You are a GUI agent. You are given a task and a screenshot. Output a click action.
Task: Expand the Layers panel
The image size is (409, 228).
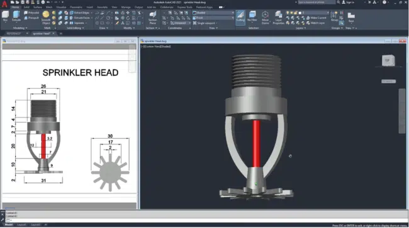tap(301, 28)
